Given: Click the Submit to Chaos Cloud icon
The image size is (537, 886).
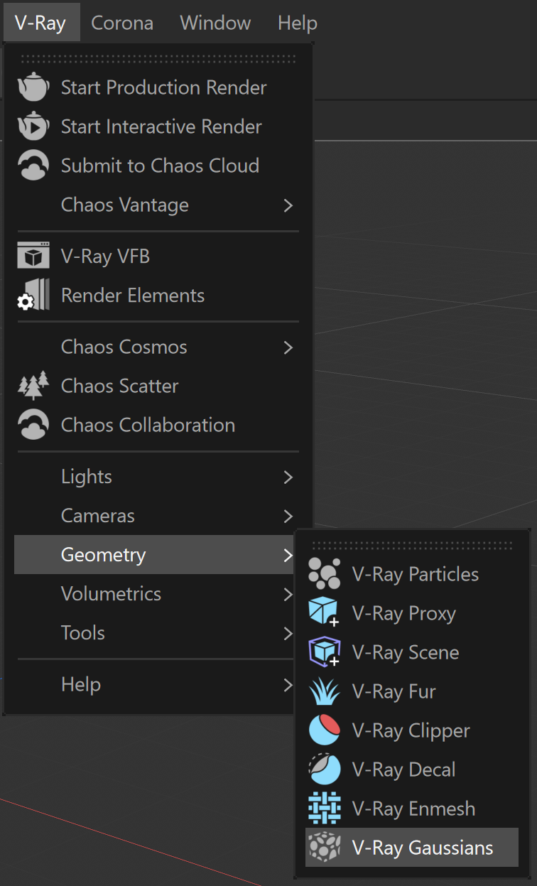Looking at the screenshot, I should 33,166.
